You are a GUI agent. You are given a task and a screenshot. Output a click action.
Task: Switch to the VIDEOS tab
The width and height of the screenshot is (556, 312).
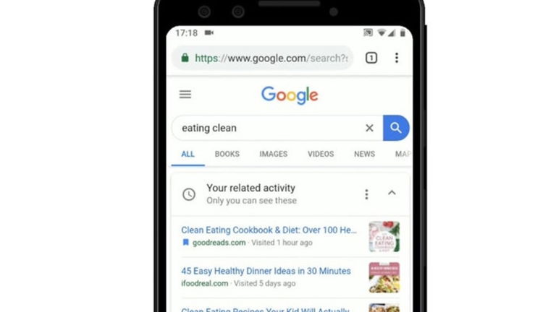click(321, 154)
